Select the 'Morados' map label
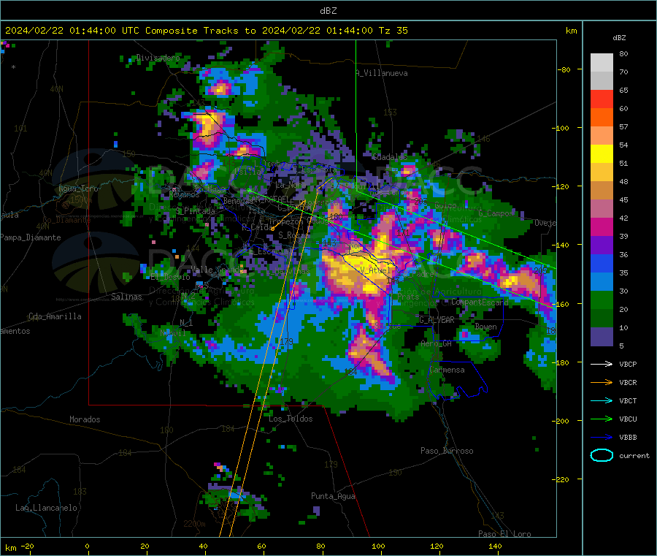Image resolution: width=657 pixels, height=556 pixels. tap(85, 419)
